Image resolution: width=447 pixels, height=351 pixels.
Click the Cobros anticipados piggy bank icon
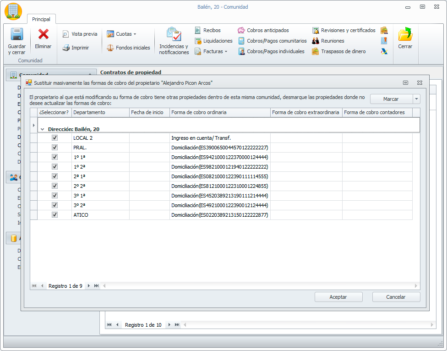tap(241, 30)
